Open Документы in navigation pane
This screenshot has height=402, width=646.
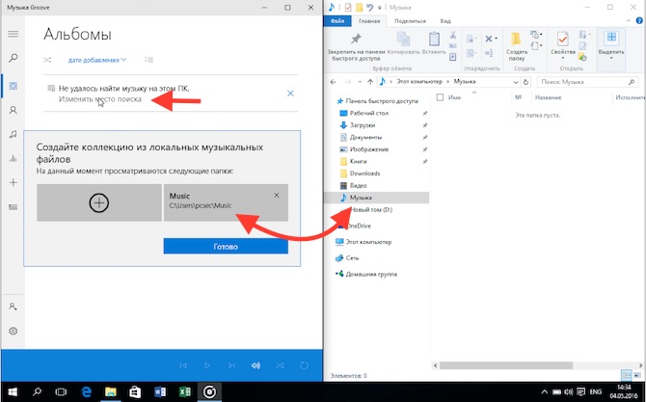click(x=365, y=137)
